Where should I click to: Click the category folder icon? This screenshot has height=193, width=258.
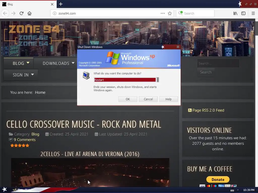11,134
